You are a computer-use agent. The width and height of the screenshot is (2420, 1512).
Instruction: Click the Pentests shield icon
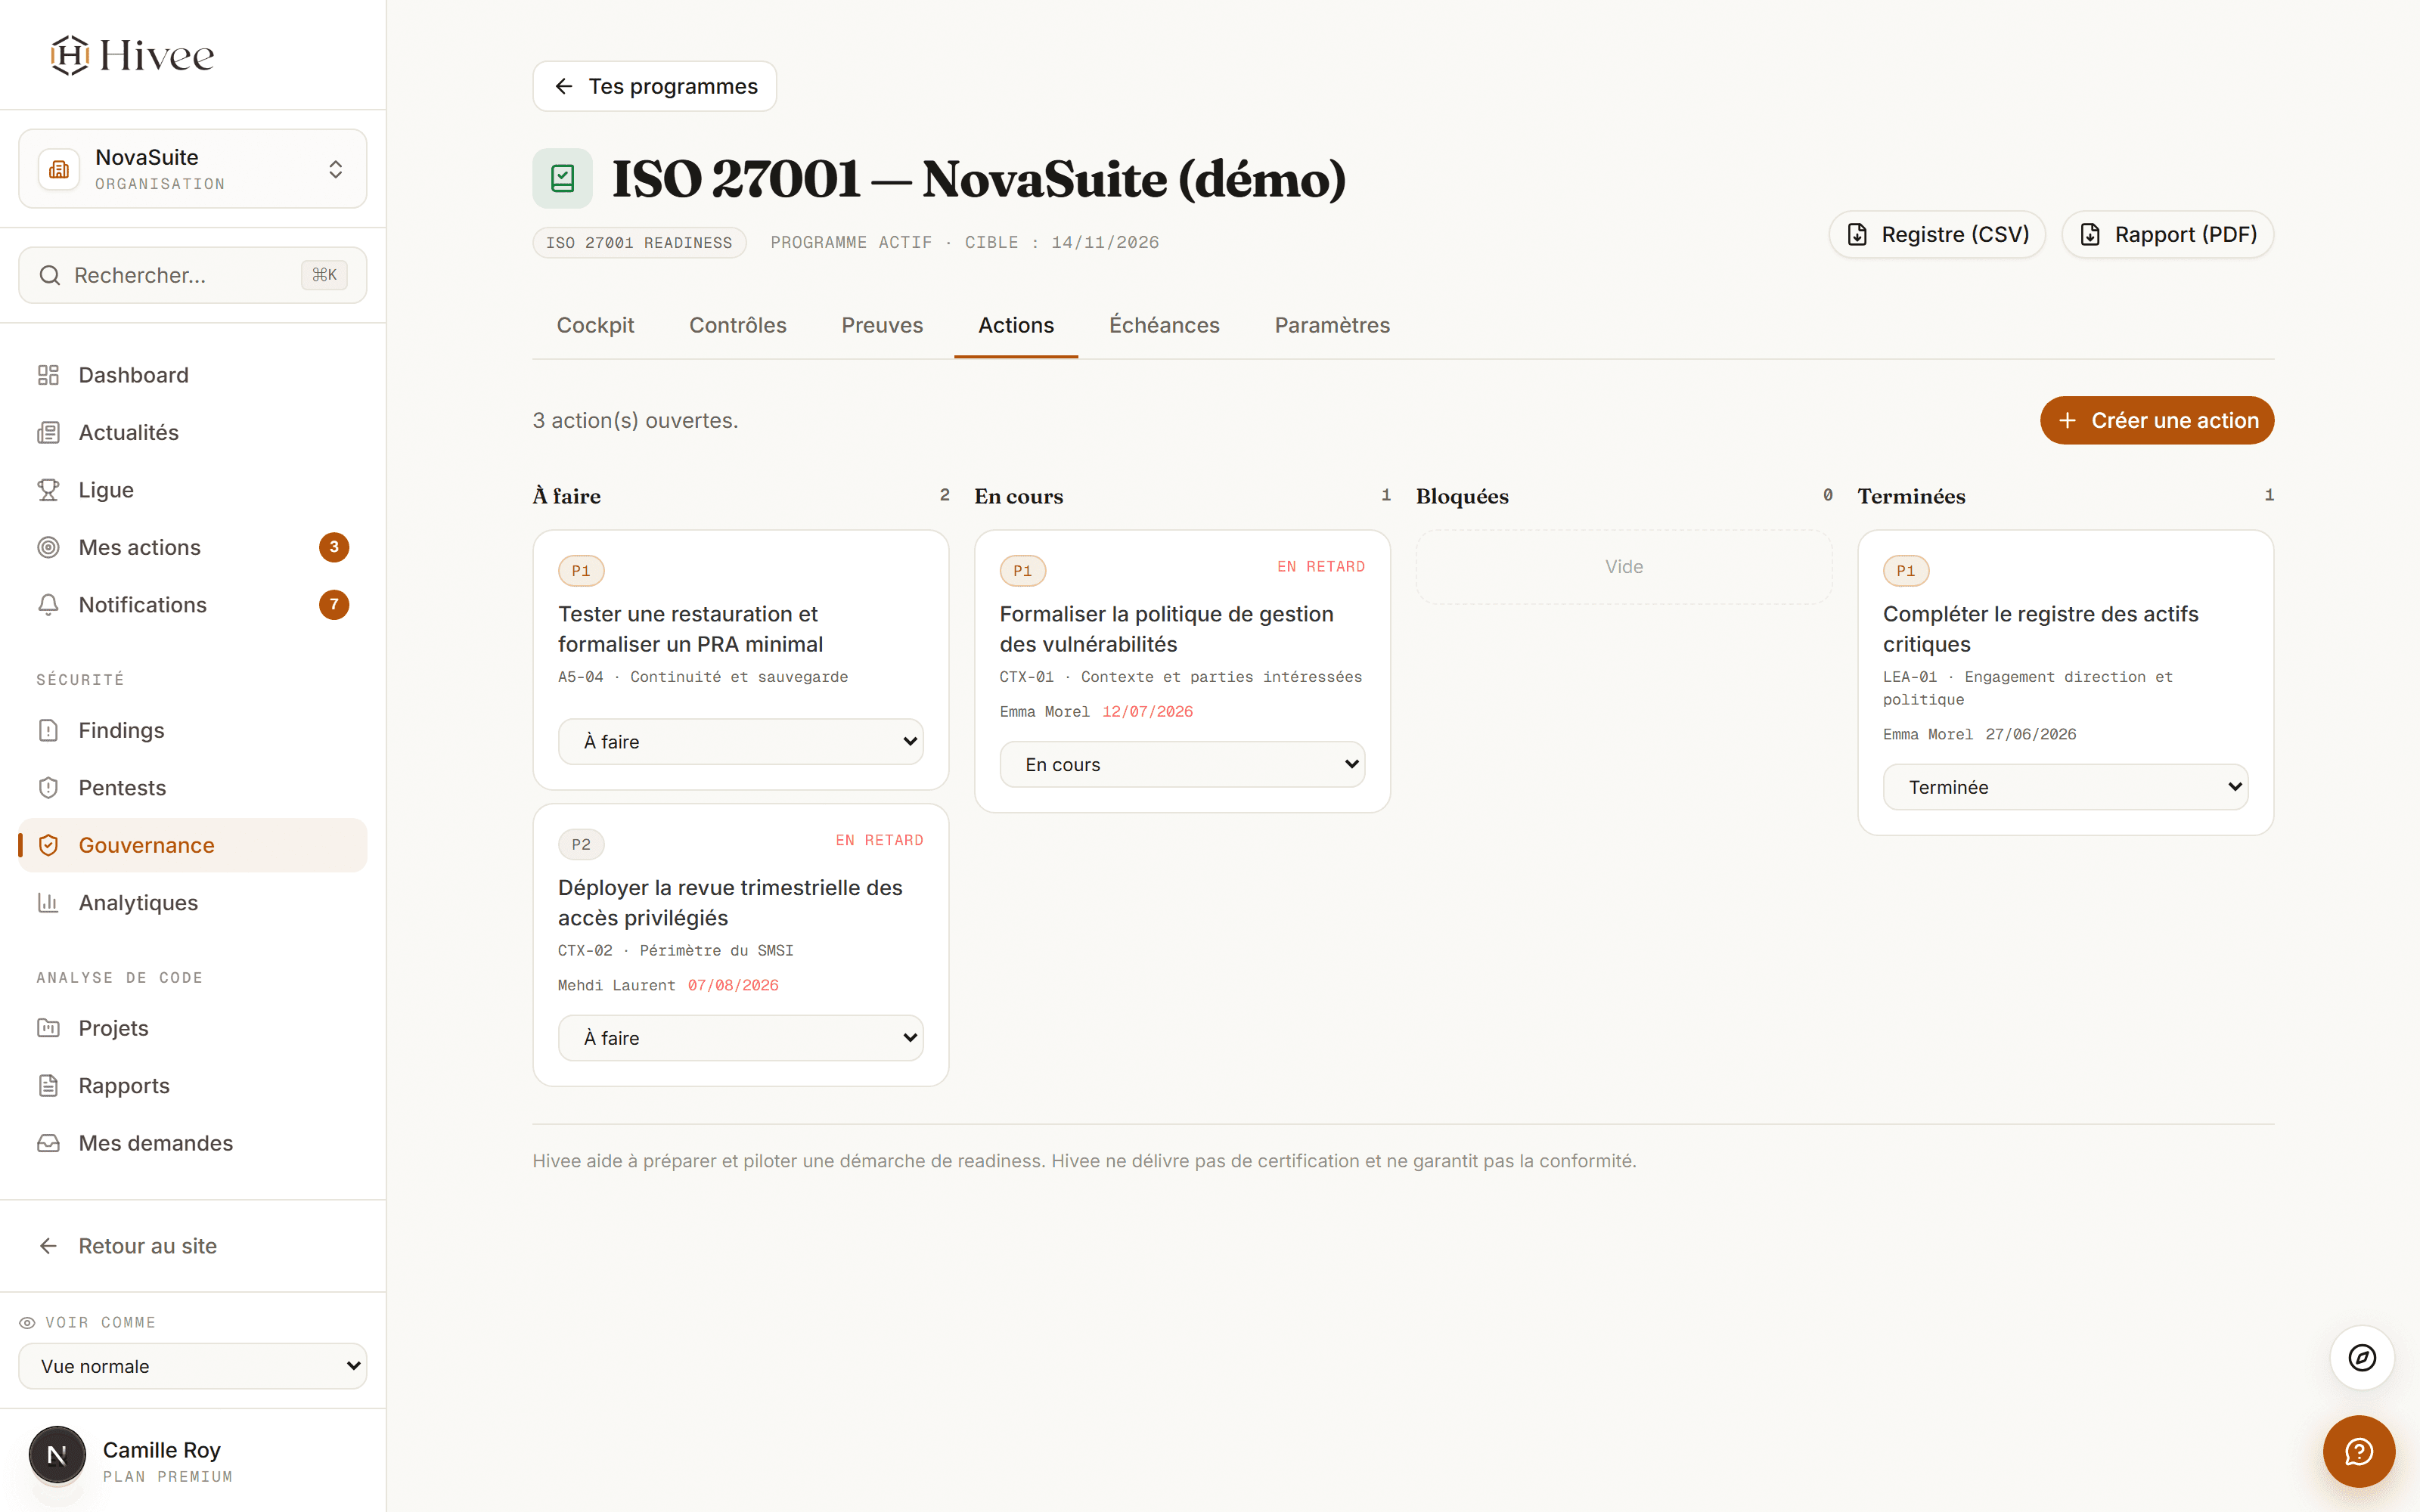48,788
